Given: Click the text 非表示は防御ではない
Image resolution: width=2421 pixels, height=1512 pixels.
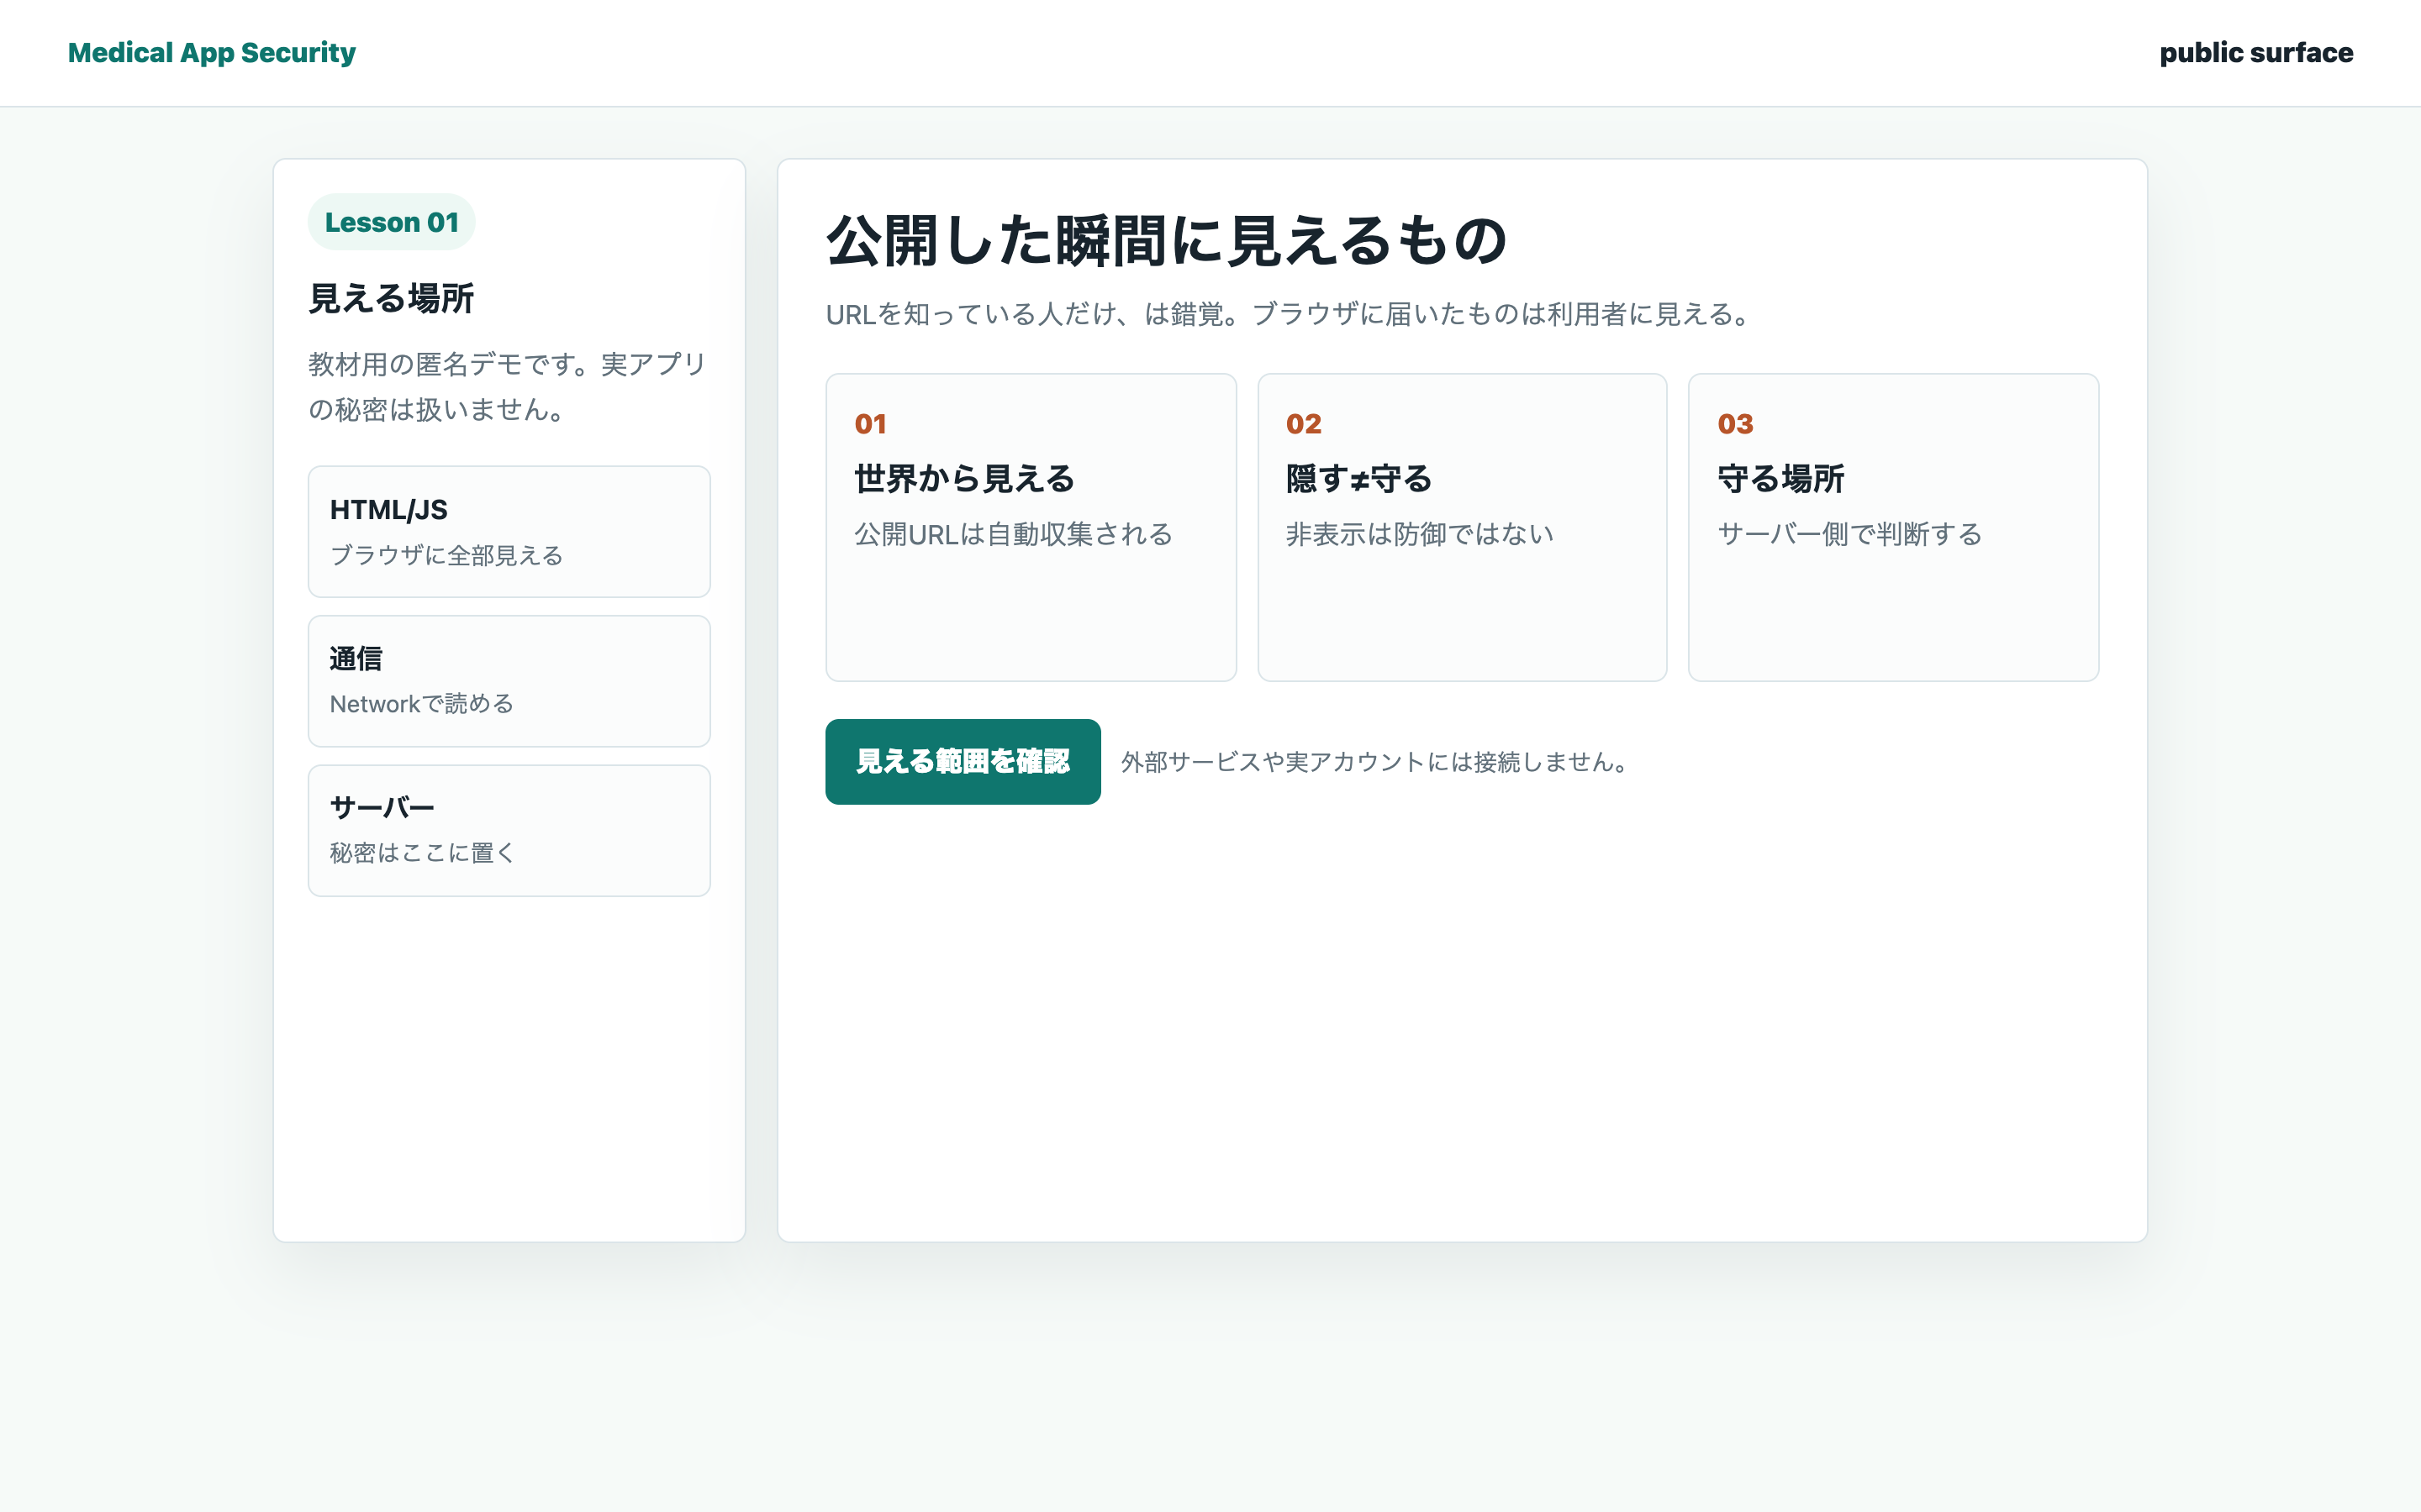Looking at the screenshot, I should [x=1420, y=534].
